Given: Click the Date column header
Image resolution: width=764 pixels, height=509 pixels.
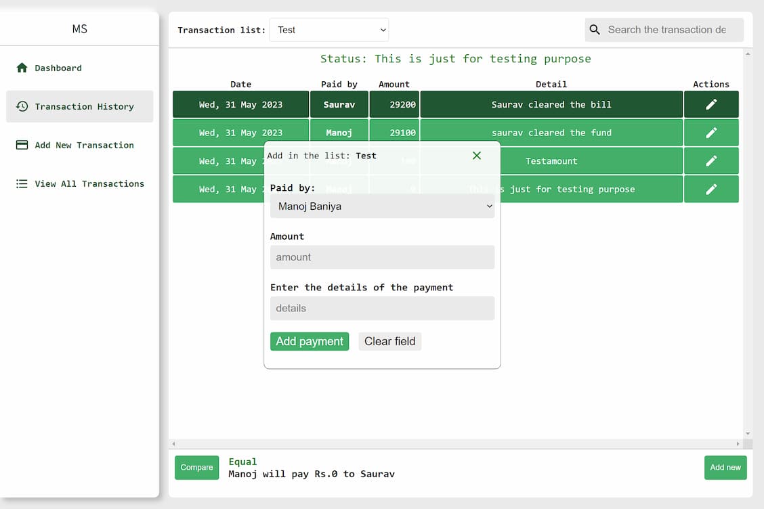Looking at the screenshot, I should pyautogui.click(x=240, y=84).
